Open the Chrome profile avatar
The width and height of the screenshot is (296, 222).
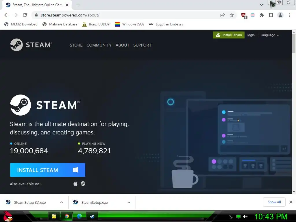pos(280,15)
